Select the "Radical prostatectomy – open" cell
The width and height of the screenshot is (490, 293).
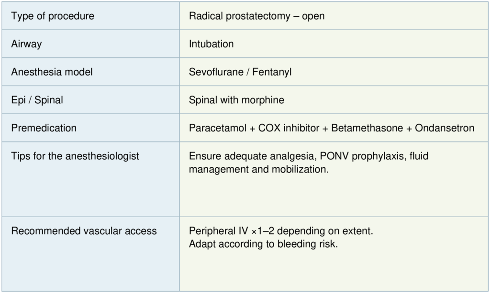pos(256,16)
